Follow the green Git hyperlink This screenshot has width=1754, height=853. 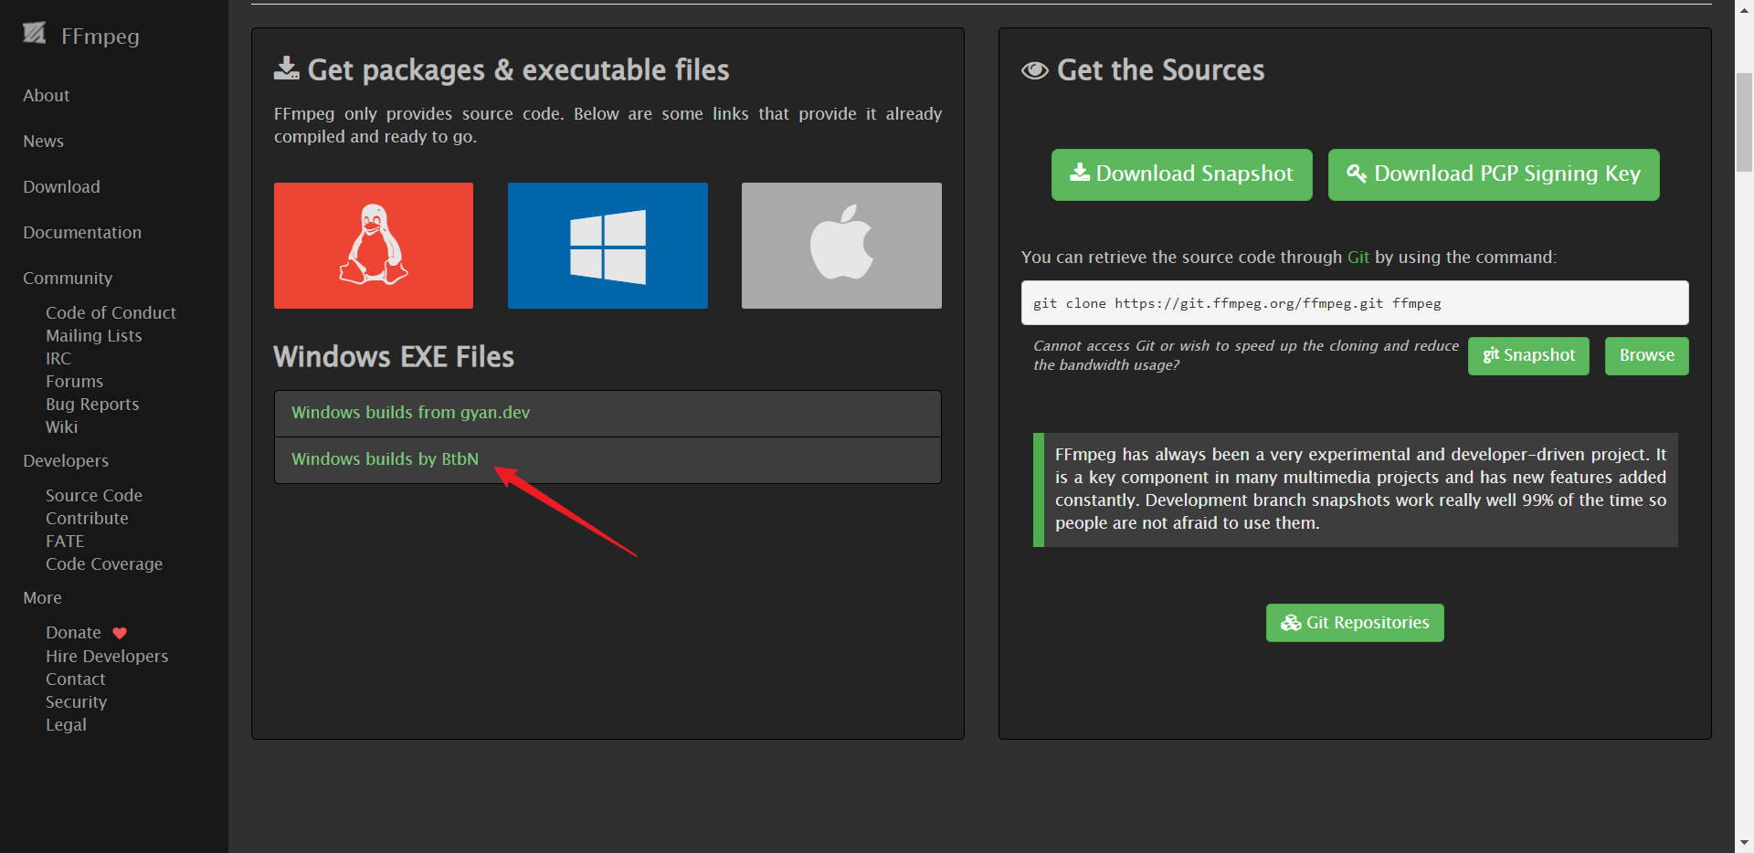click(1358, 258)
